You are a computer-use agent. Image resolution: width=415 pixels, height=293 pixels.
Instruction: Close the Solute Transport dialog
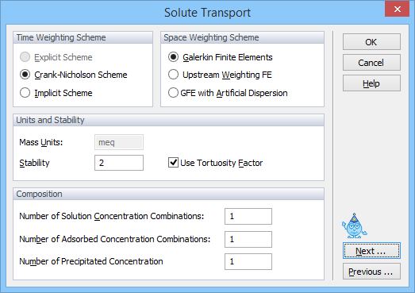click(397, 9)
